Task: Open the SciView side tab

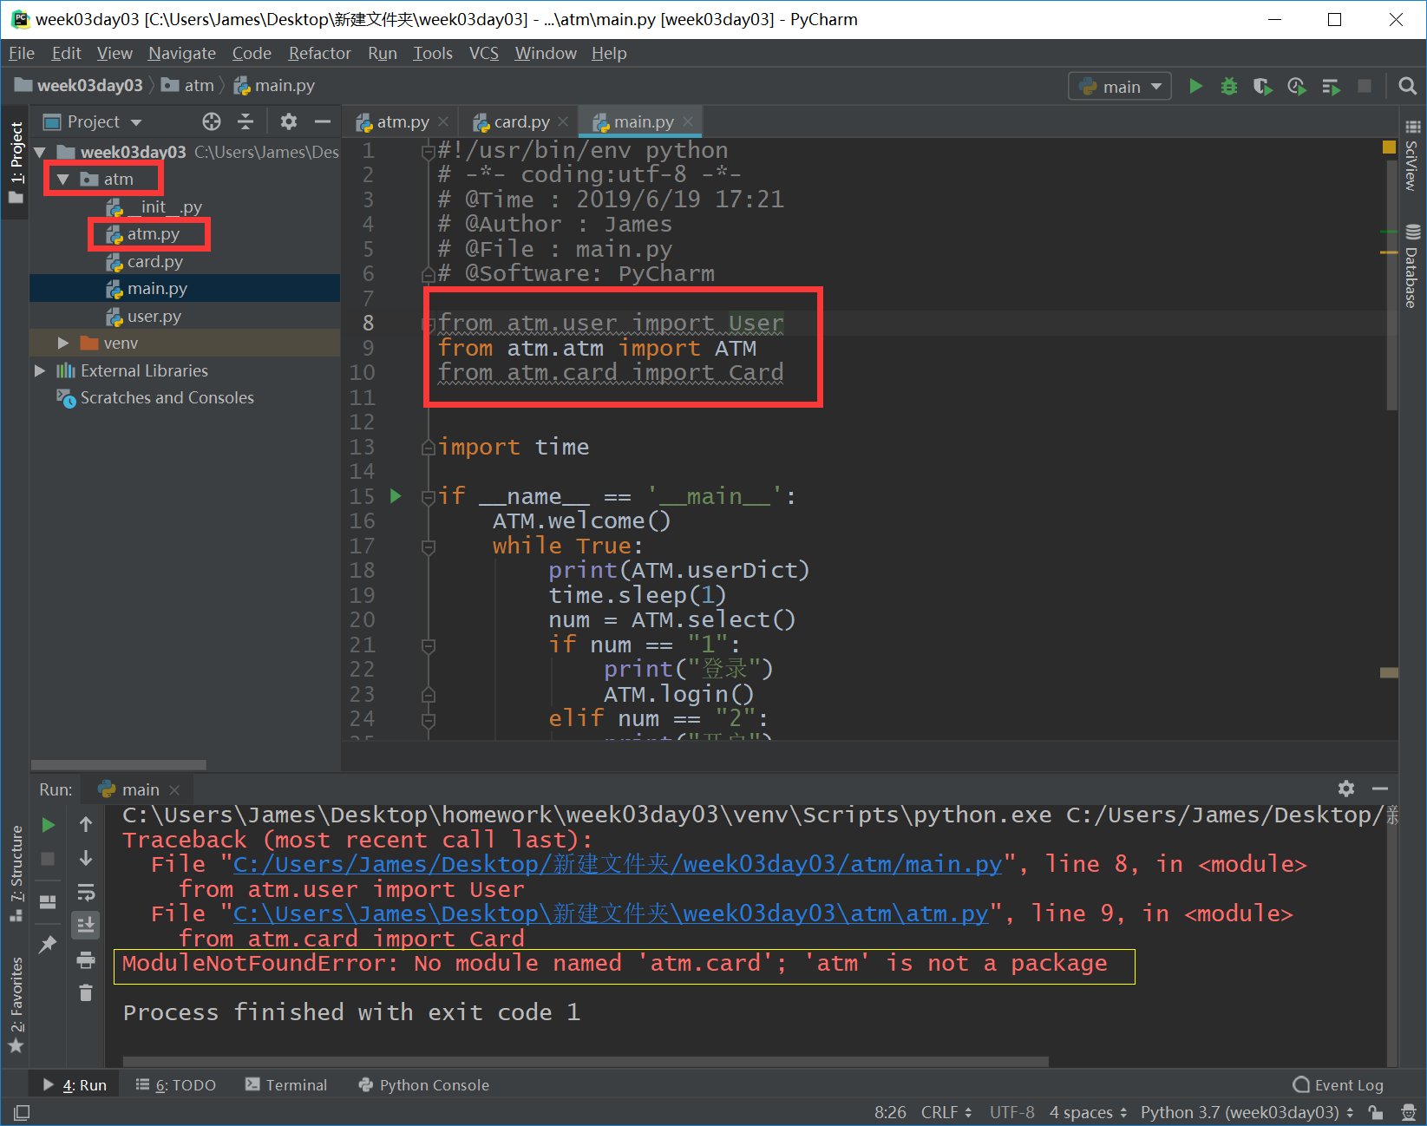Action: pyautogui.click(x=1412, y=156)
